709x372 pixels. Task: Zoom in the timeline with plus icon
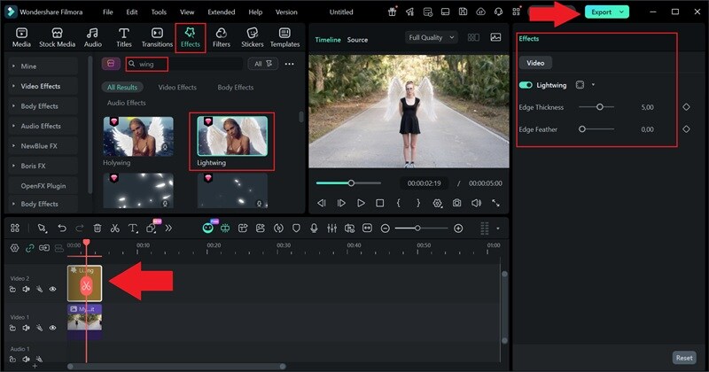coord(458,229)
